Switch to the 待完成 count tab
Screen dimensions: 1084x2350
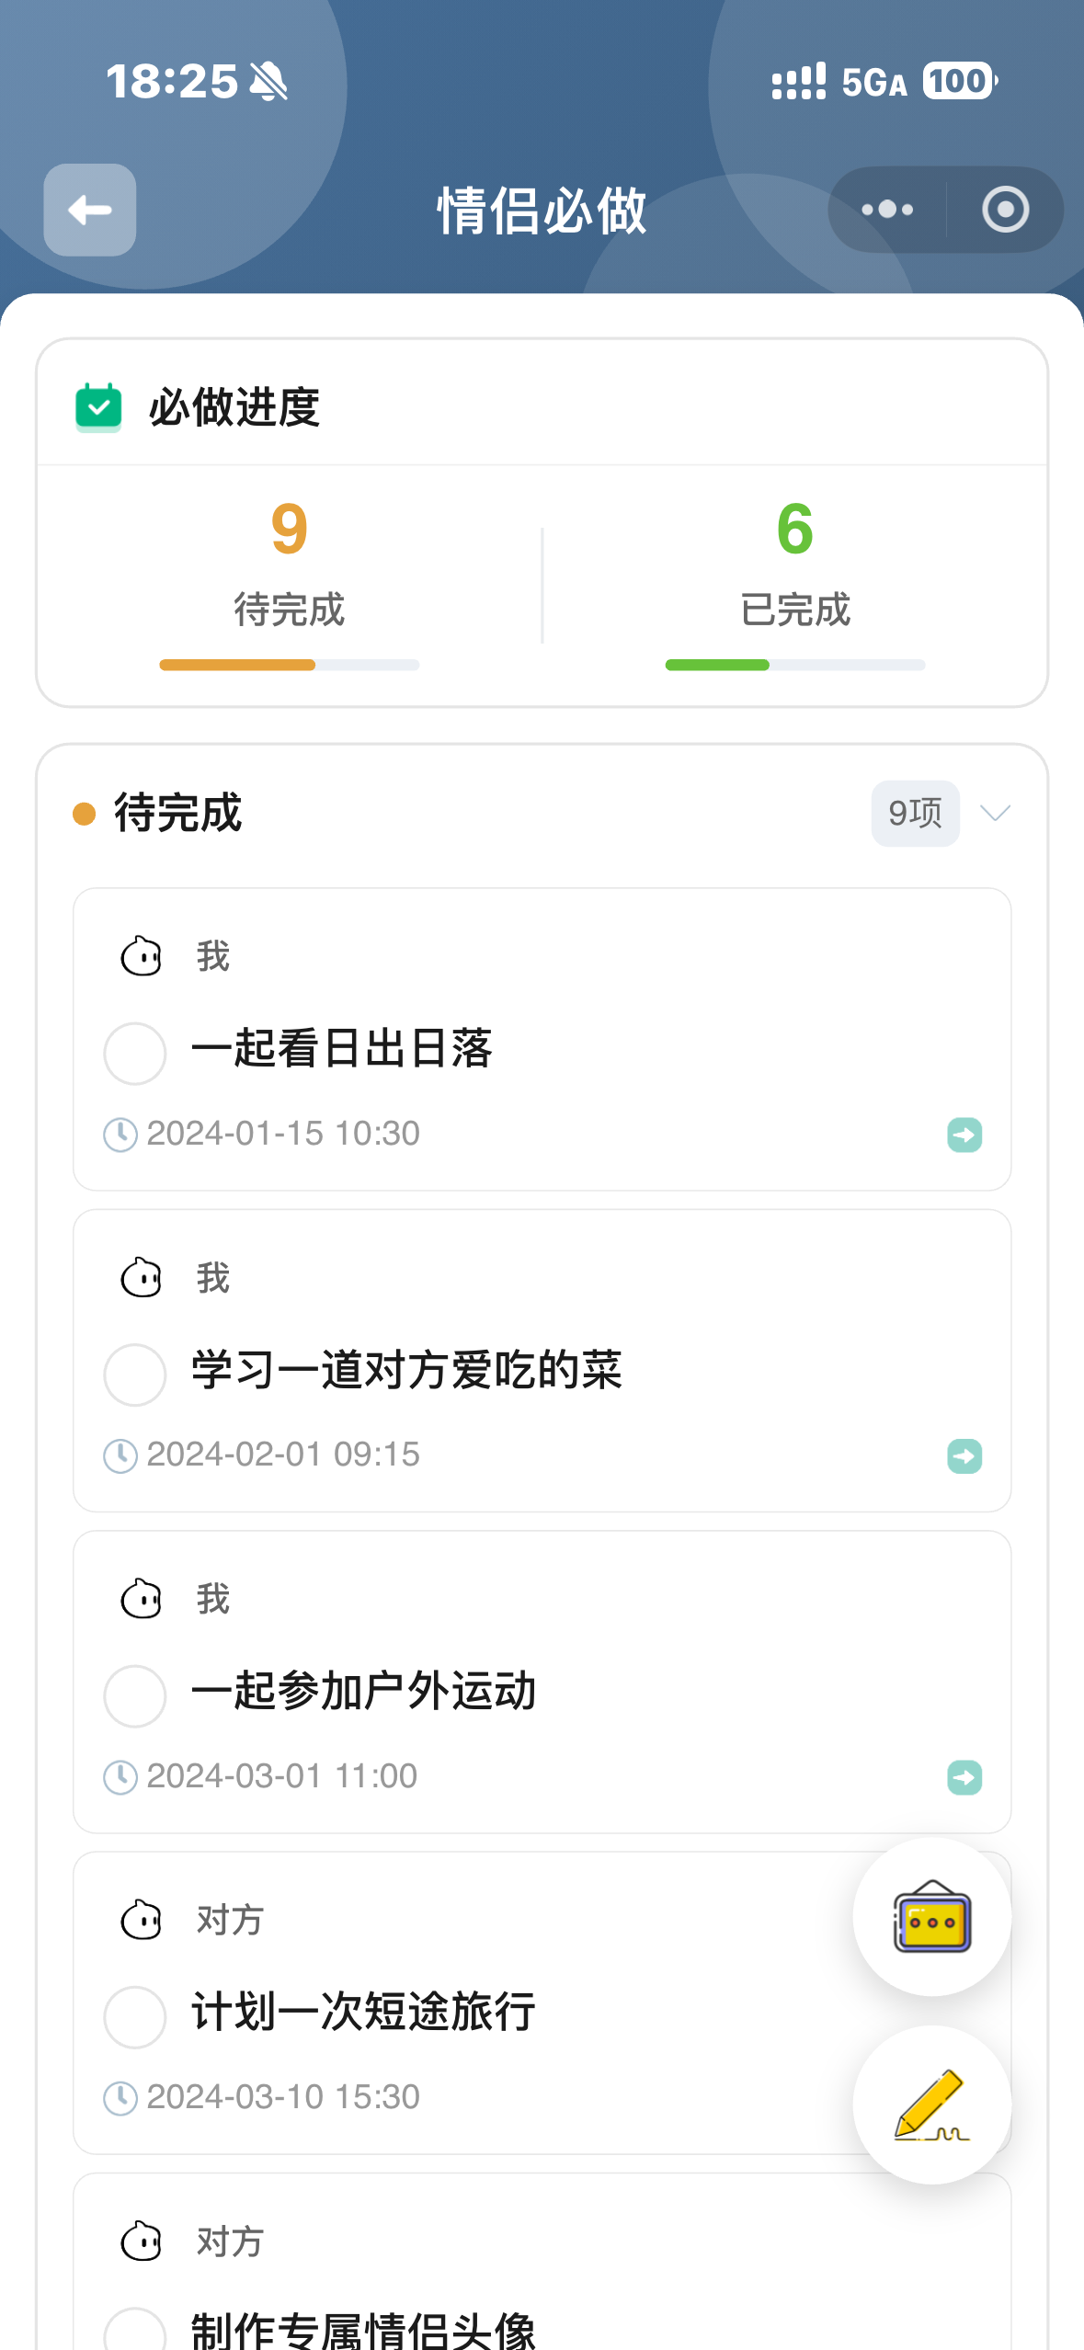point(289,563)
